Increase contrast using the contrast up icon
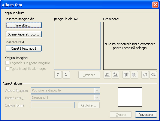 coord(126,75)
